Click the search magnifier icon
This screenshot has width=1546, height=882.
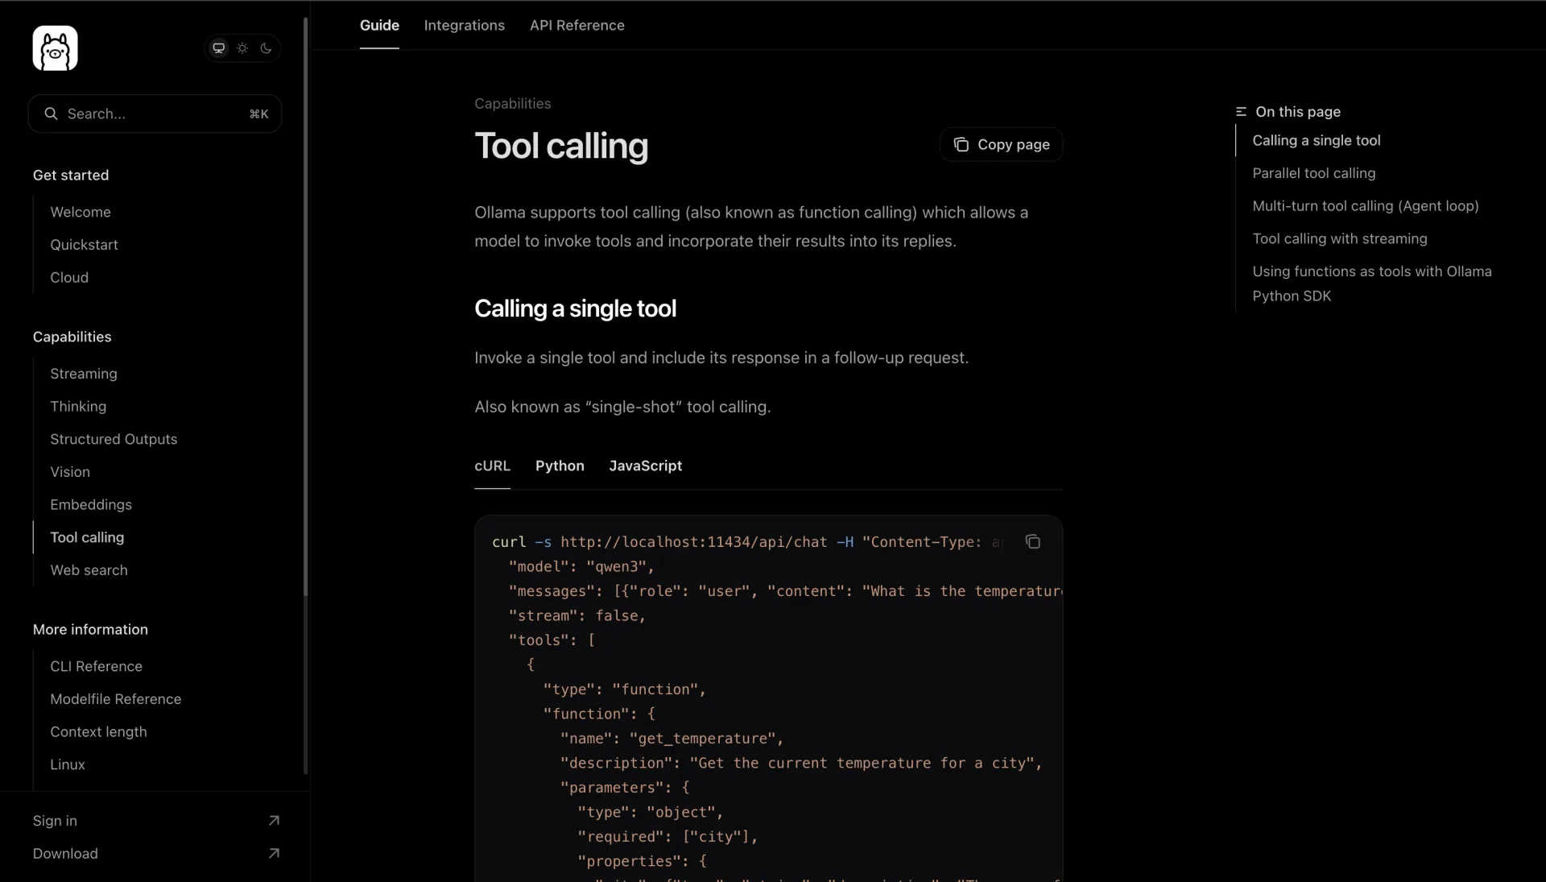pyautogui.click(x=51, y=114)
